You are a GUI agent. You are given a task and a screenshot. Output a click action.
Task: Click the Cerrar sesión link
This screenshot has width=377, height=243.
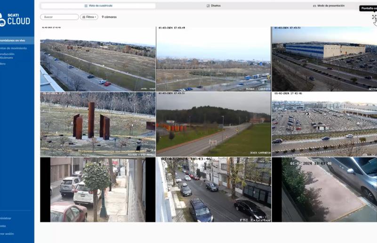pyautogui.click(x=7, y=234)
